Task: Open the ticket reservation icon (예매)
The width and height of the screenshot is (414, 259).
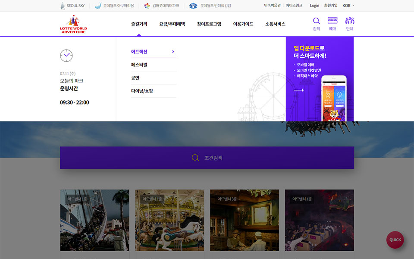Action: pos(332,21)
